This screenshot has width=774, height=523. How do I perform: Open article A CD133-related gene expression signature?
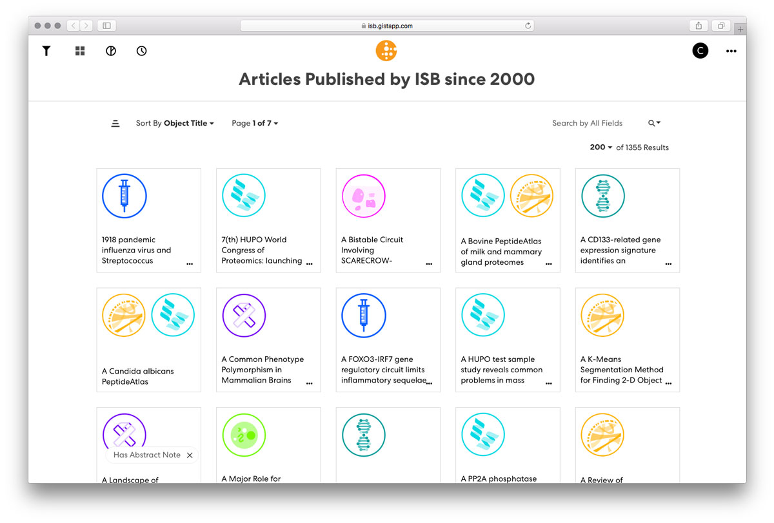tap(620, 250)
